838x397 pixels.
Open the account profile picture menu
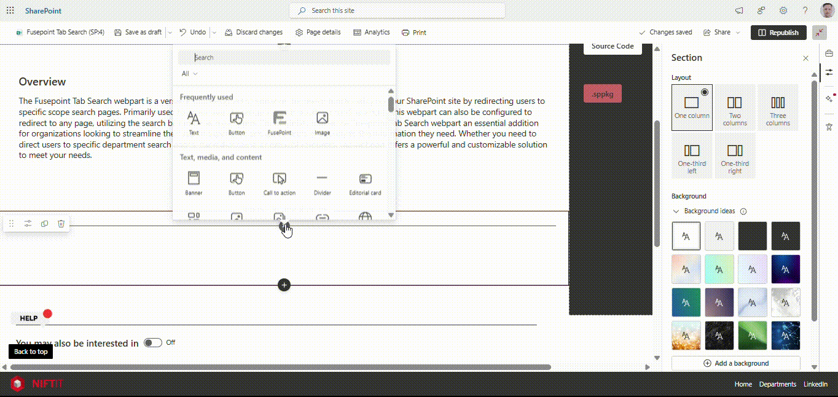tap(827, 10)
